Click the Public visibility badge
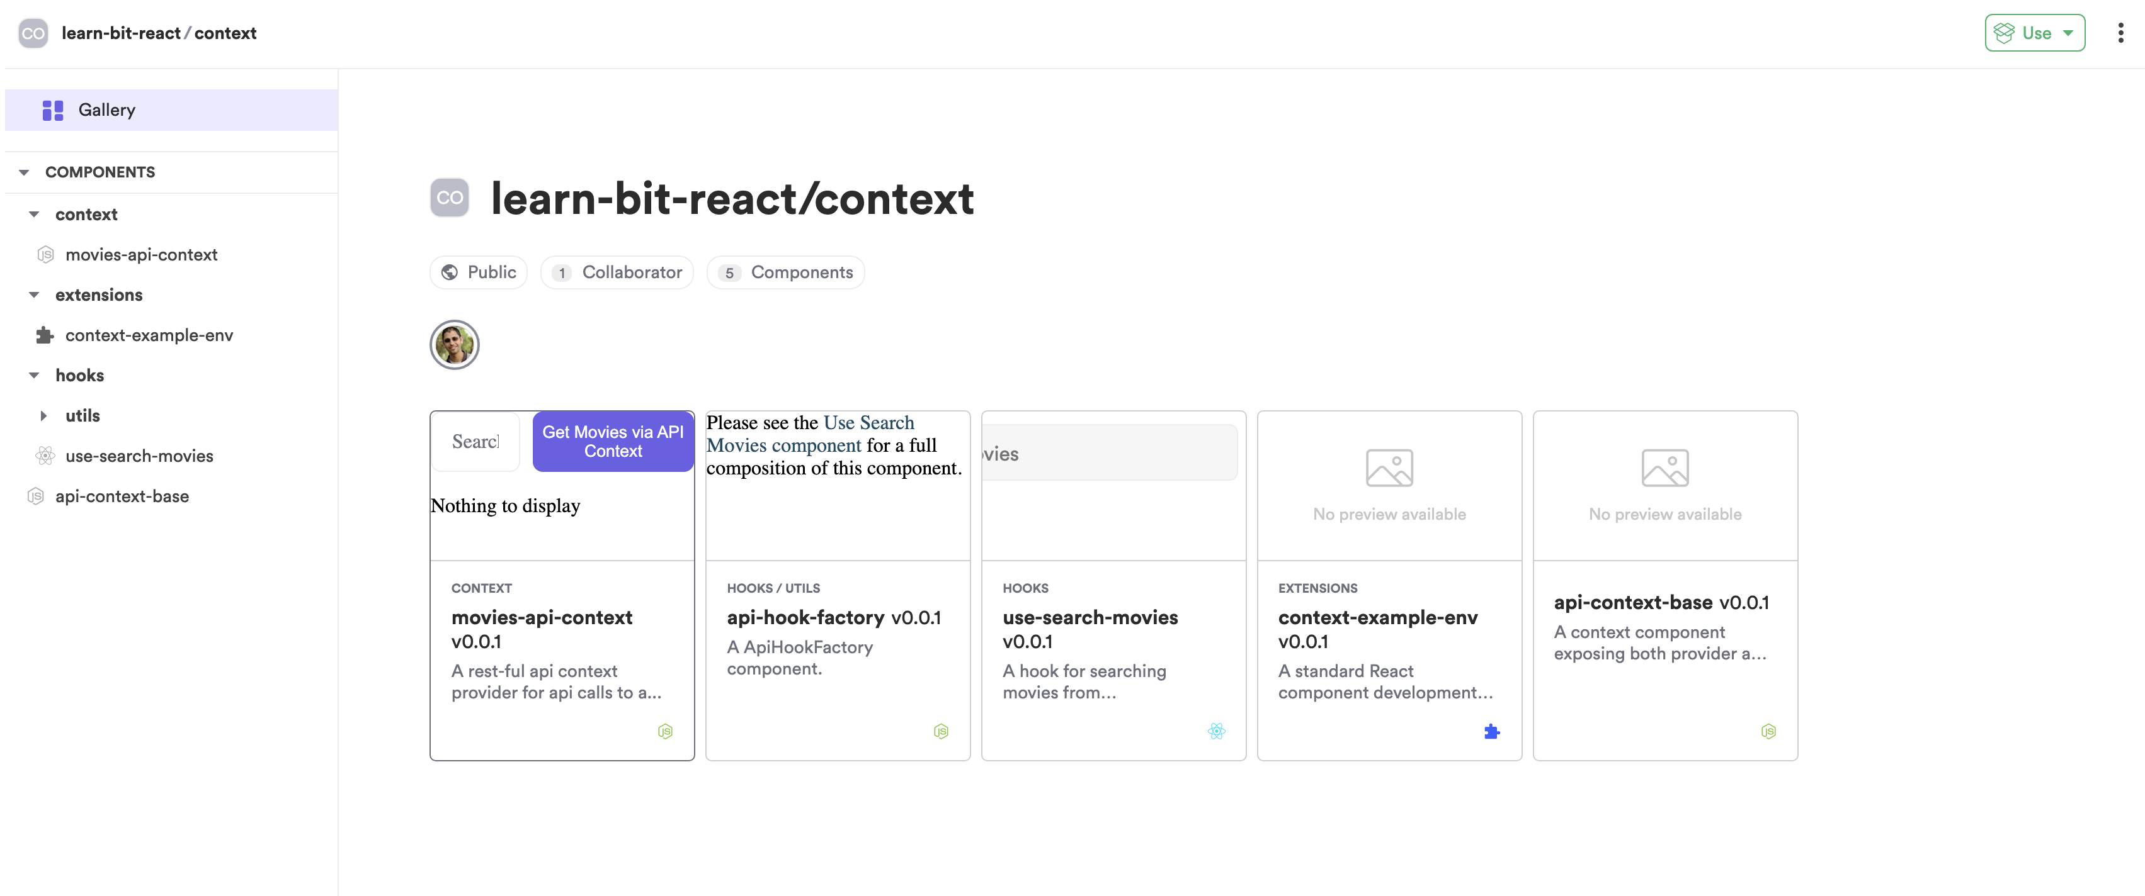The height and width of the screenshot is (896, 2145). (x=479, y=273)
